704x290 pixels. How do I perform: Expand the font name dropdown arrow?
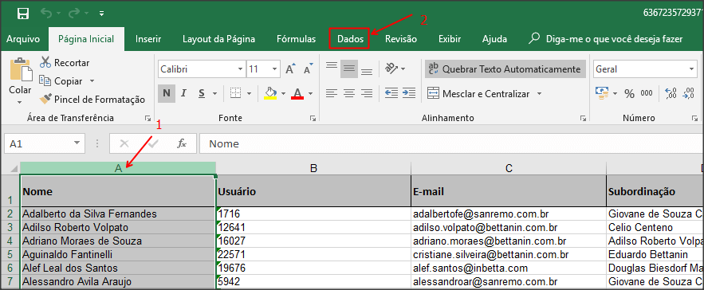[240, 69]
